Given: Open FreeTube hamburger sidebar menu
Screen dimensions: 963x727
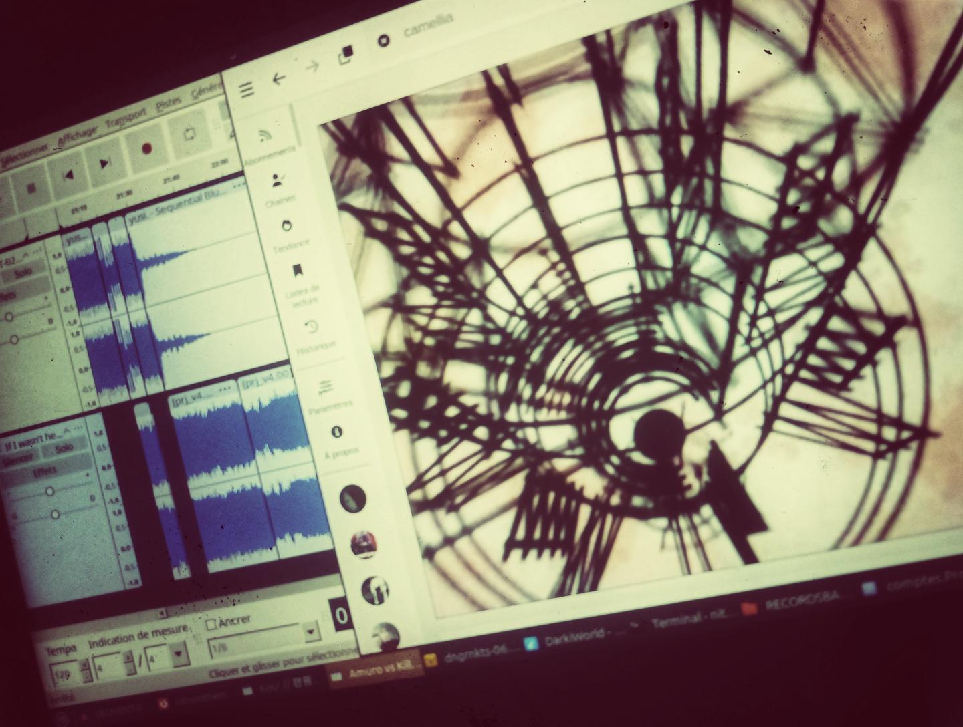Looking at the screenshot, I should pyautogui.click(x=247, y=90).
